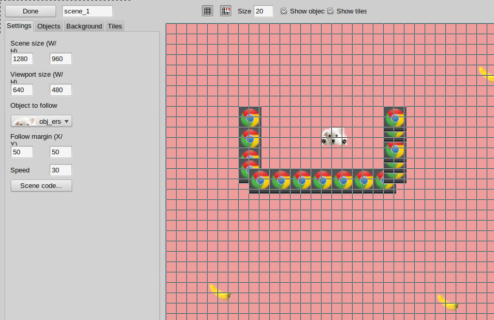
Task: Focus the grid Size field
Action: (x=264, y=11)
